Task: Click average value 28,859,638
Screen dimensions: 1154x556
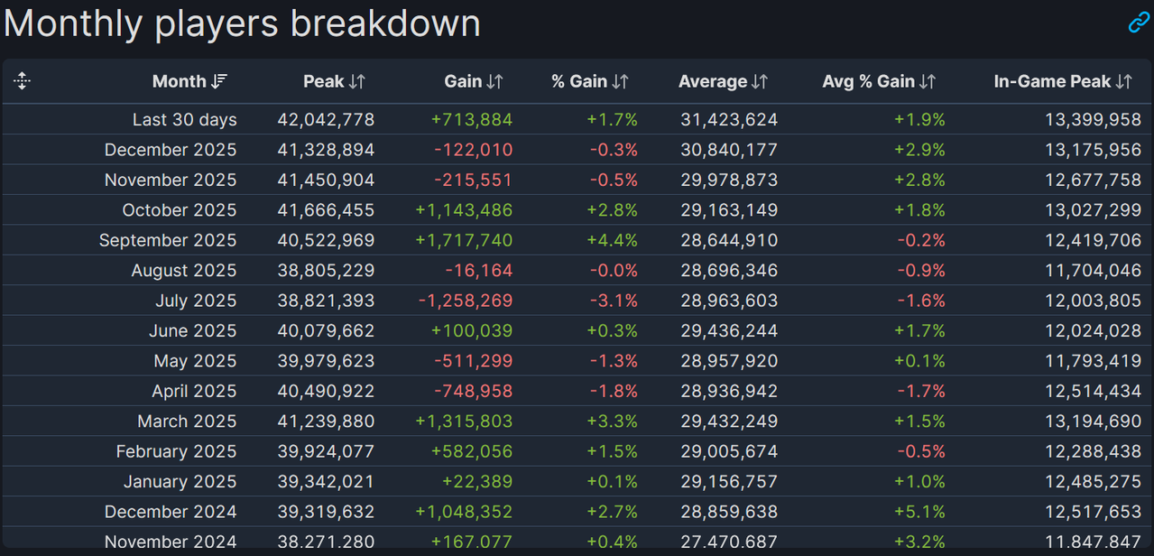Action: (729, 512)
